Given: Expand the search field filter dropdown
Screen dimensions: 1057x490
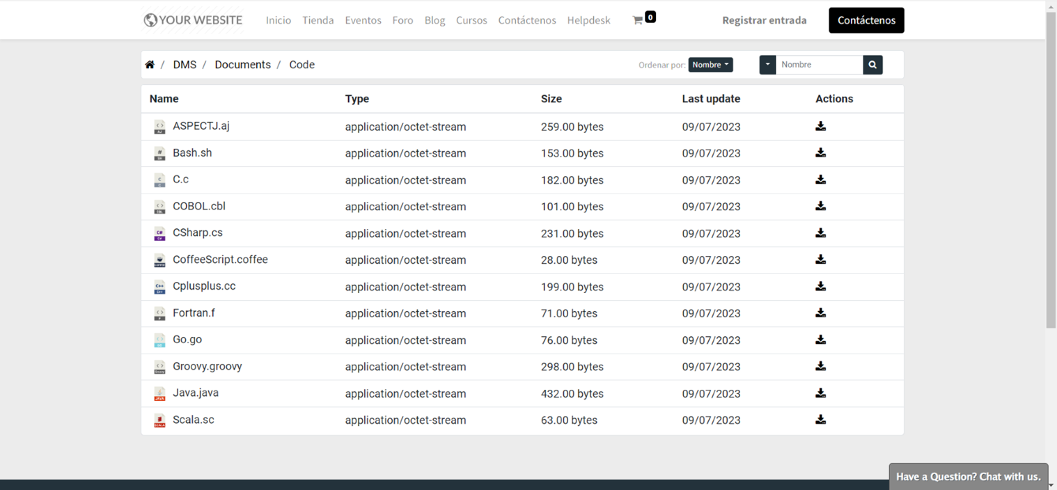Looking at the screenshot, I should pyautogui.click(x=767, y=65).
